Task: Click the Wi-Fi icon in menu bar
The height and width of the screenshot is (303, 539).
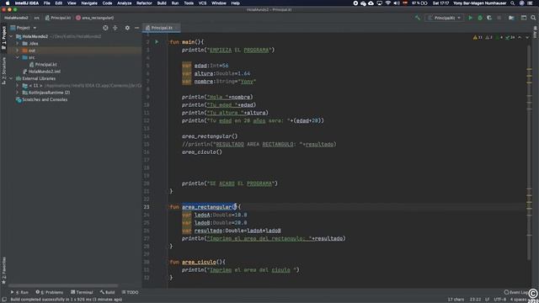Action: tap(388, 3)
